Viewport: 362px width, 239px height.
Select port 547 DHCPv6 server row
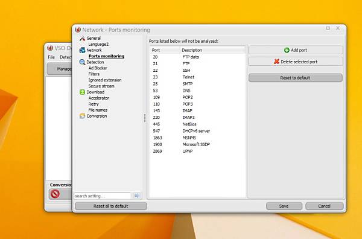coord(197,131)
